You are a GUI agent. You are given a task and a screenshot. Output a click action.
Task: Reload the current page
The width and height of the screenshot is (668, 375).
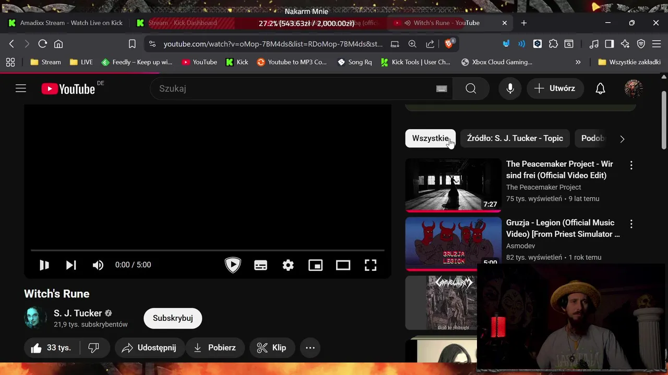(x=43, y=44)
